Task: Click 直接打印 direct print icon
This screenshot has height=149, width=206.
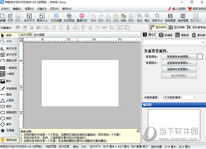Action: pyautogui.click(x=82, y=18)
